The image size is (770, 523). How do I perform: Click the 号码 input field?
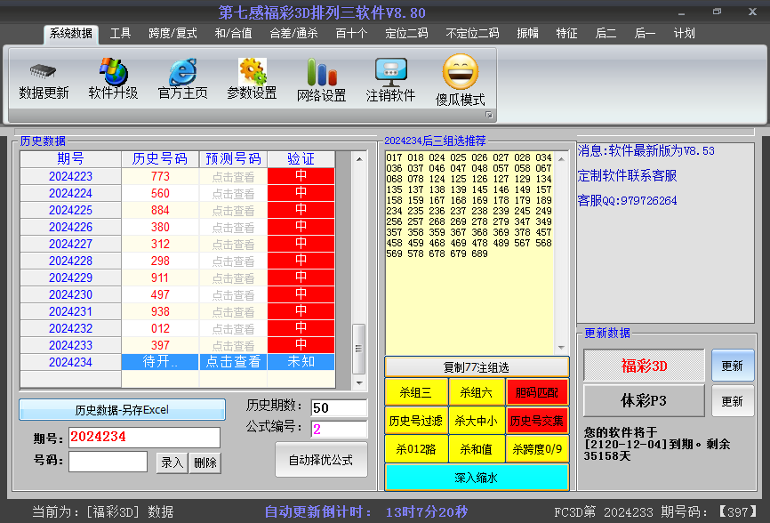(x=108, y=462)
